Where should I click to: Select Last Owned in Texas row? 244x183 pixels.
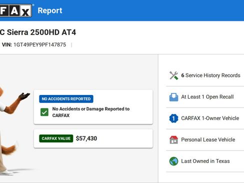click(x=205, y=161)
